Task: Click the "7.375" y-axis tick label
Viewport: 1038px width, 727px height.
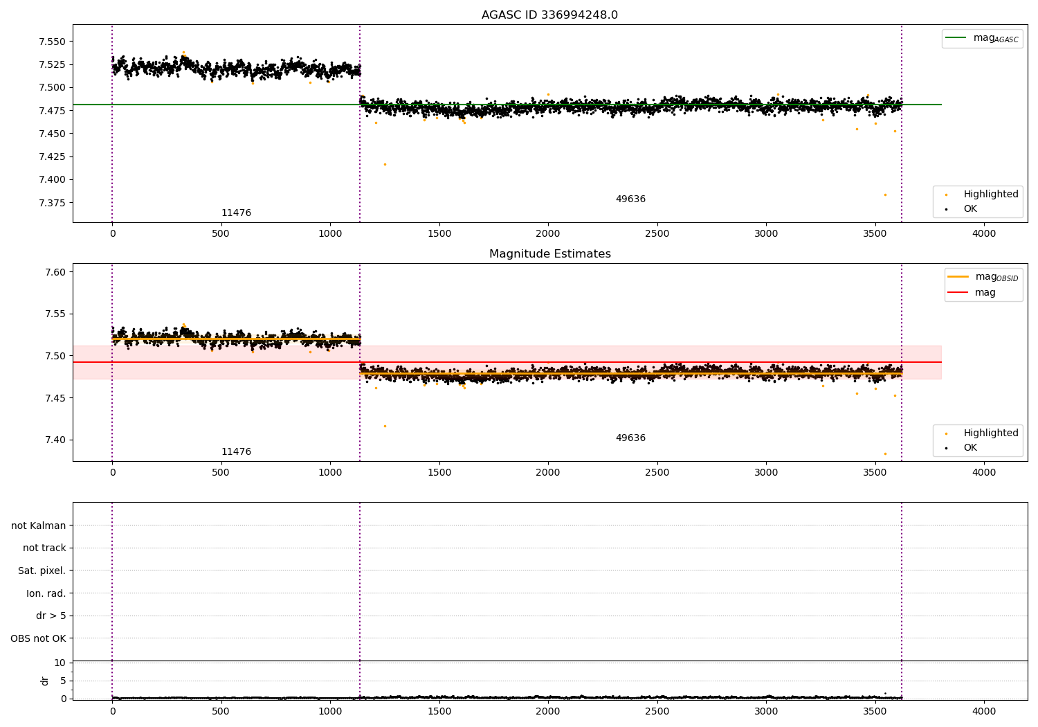Action: pyautogui.click(x=52, y=203)
